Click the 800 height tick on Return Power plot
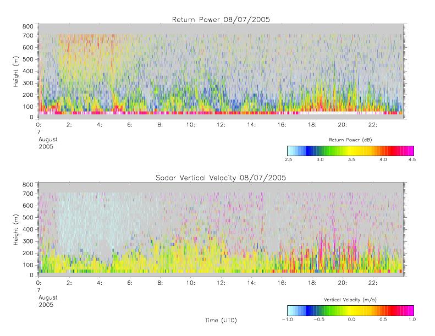The width and height of the screenshot is (435, 336). pos(27,26)
